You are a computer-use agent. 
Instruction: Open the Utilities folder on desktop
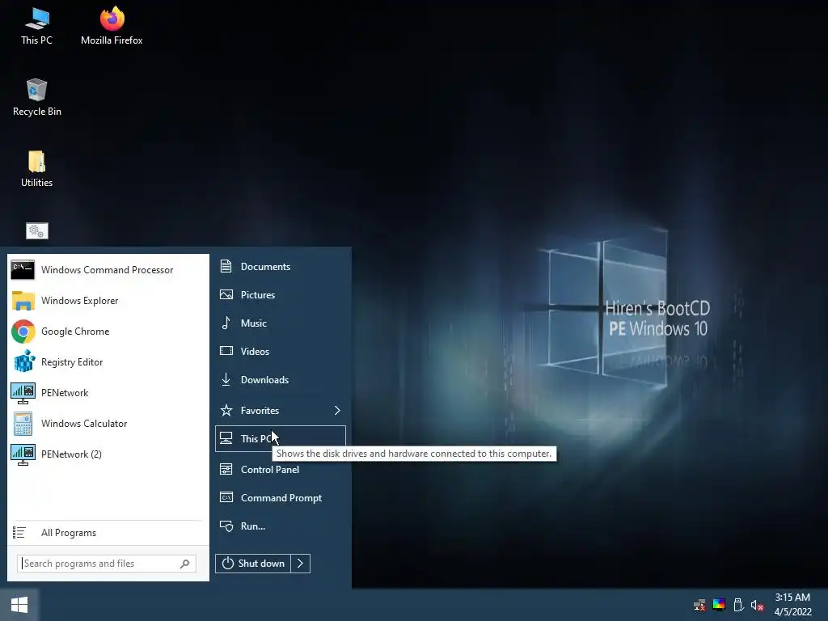tap(36, 169)
